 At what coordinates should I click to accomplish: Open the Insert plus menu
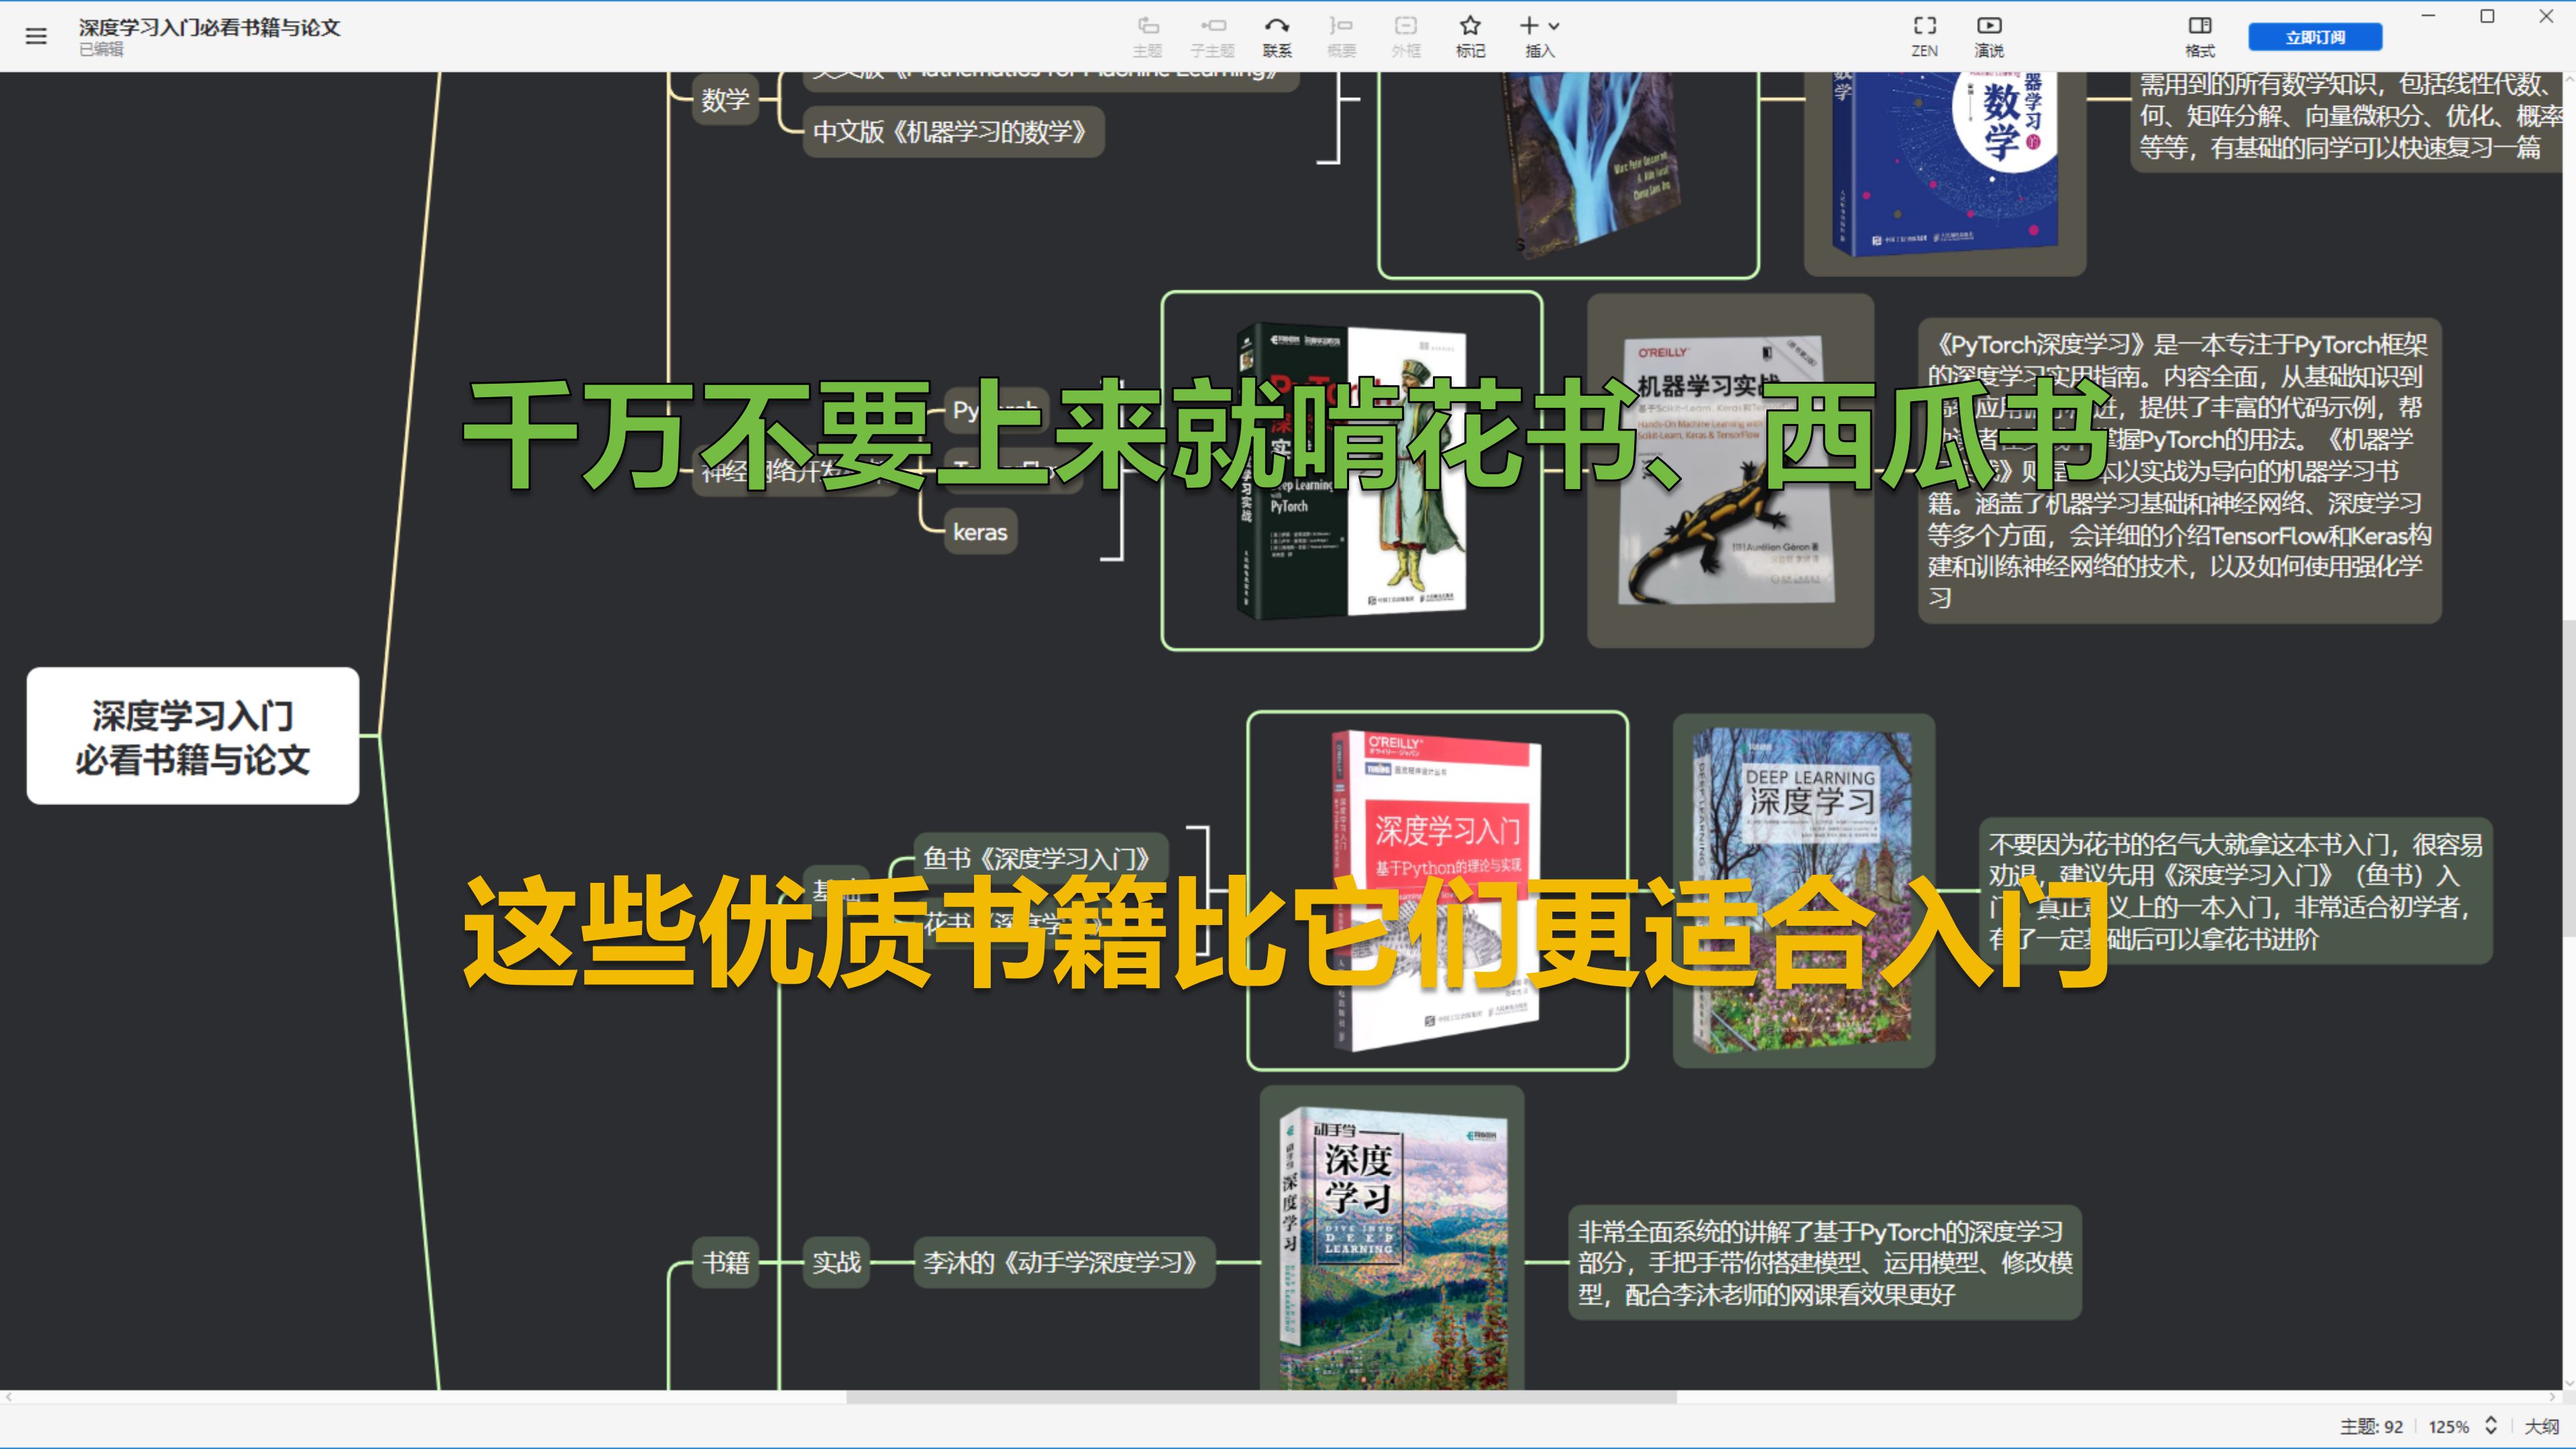(x=1539, y=36)
